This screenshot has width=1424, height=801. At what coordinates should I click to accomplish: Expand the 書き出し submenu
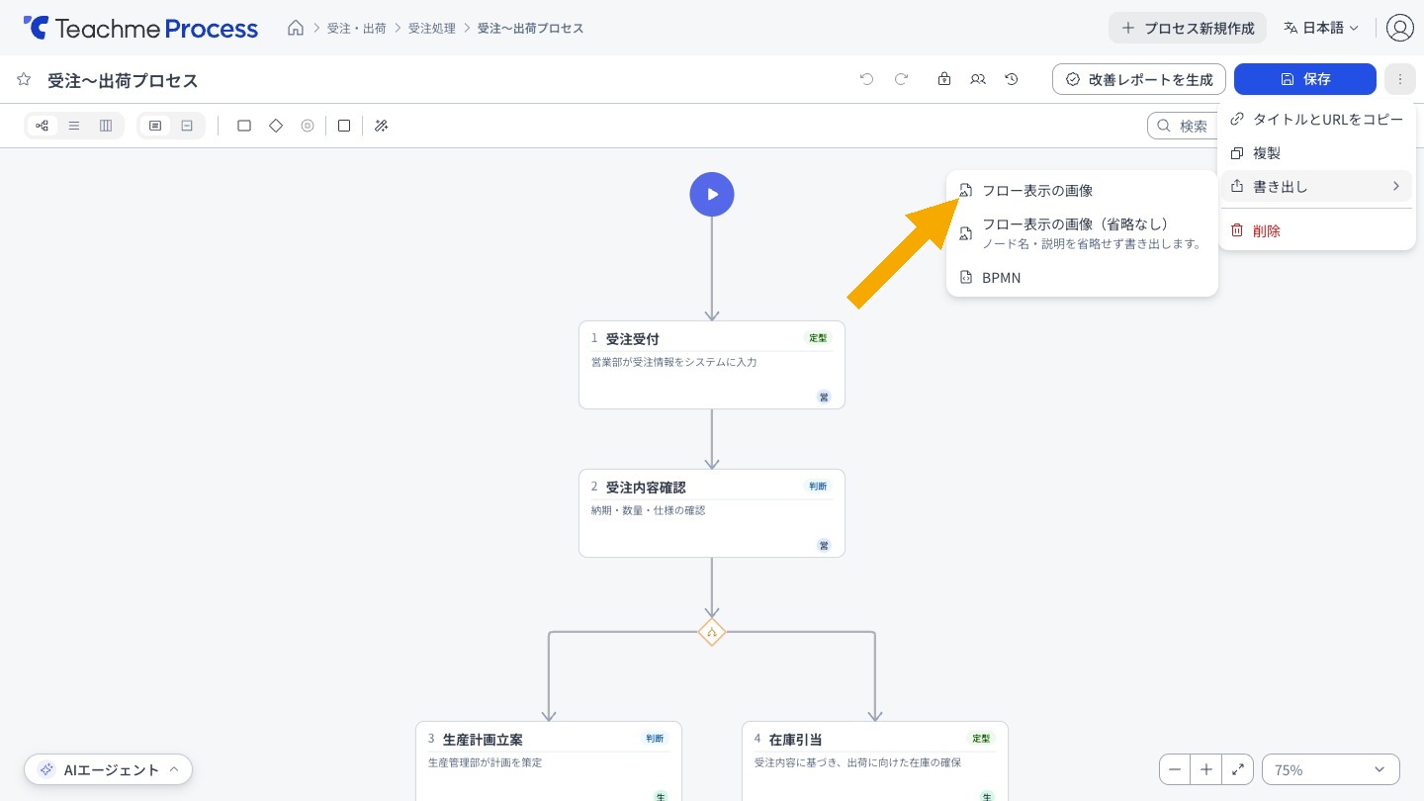pyautogui.click(x=1316, y=186)
